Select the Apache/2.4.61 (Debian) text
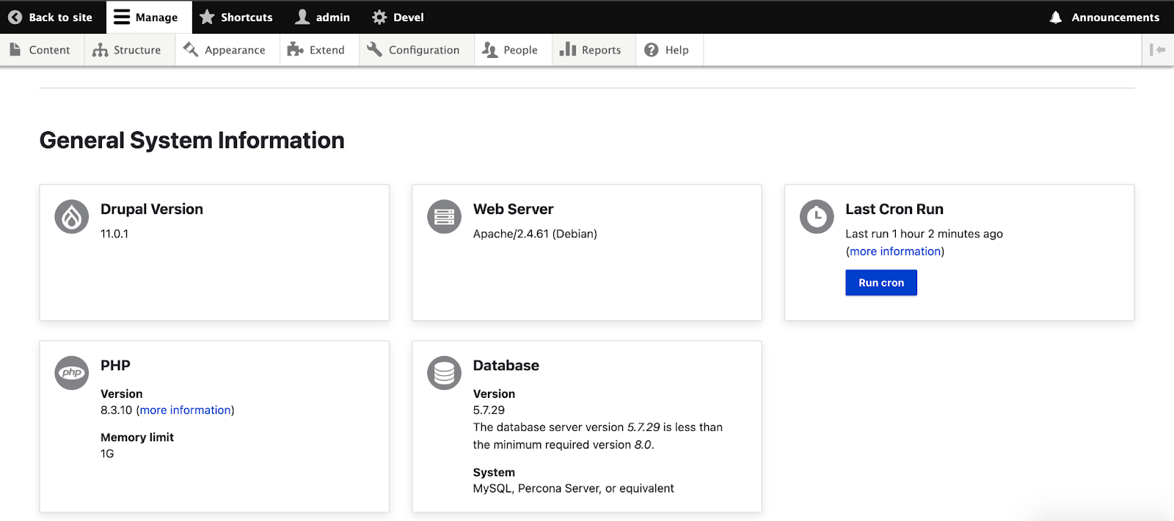 point(535,234)
